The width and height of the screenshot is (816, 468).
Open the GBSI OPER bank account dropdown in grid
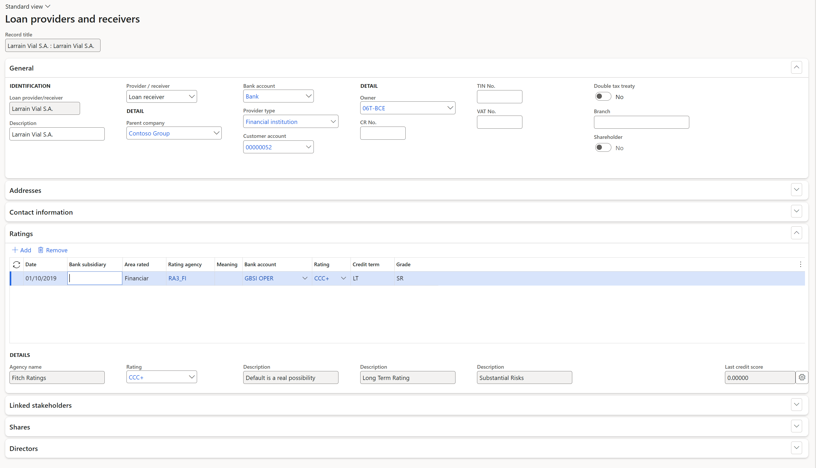point(305,278)
